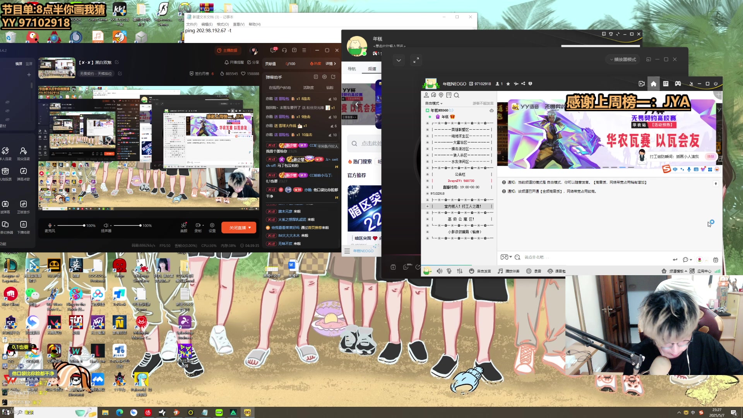743x418 pixels.
Task: Click the 主播数据 button
Action: point(227,50)
